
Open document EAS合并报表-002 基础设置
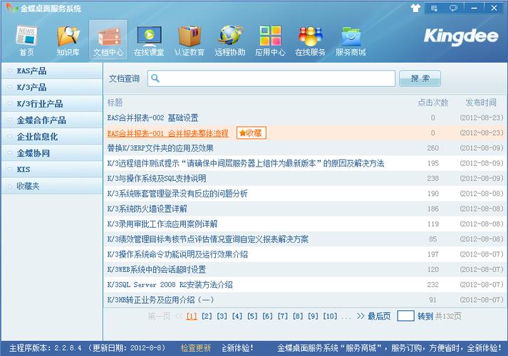152,117
